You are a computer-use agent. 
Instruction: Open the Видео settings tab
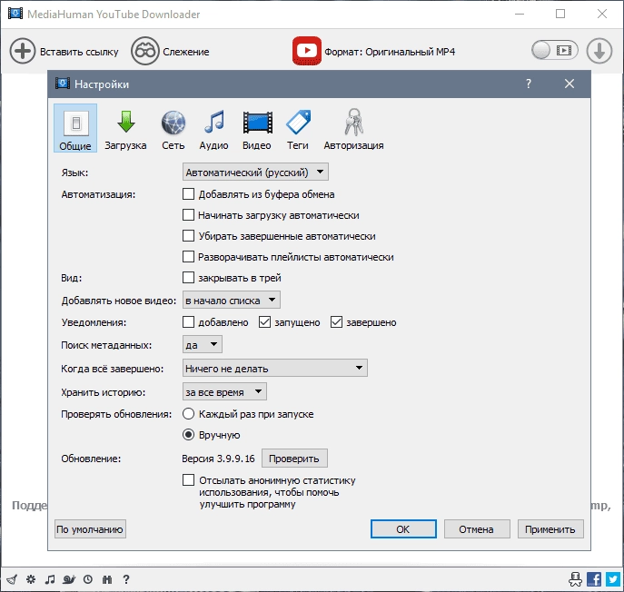pos(257,130)
